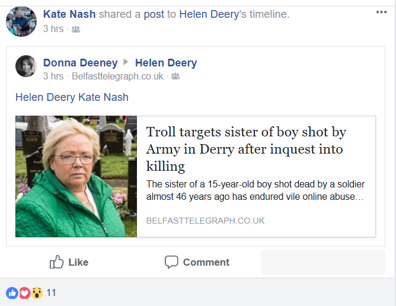Click the Like button
396x306 pixels.
click(69, 262)
